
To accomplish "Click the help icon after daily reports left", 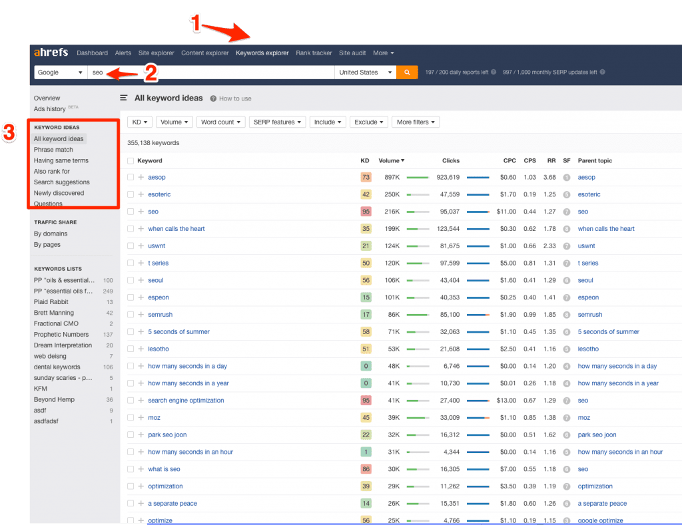I will tap(494, 72).
